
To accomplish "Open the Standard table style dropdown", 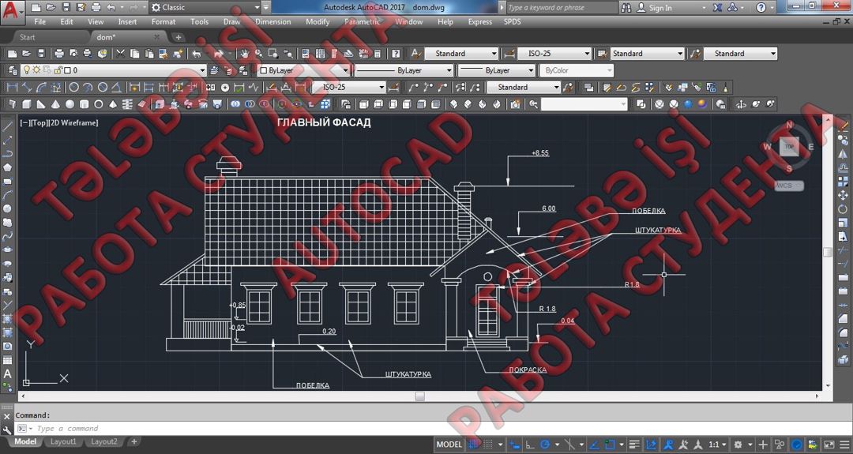I will click(x=647, y=53).
